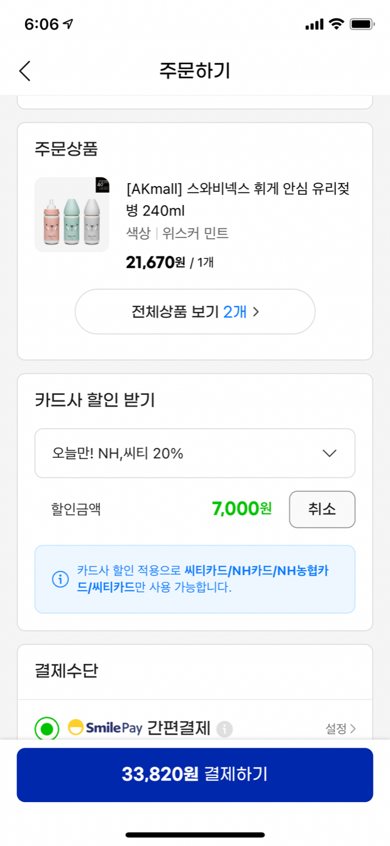Tap the SmilePay logo
This screenshot has height=846, width=390.
[105, 728]
